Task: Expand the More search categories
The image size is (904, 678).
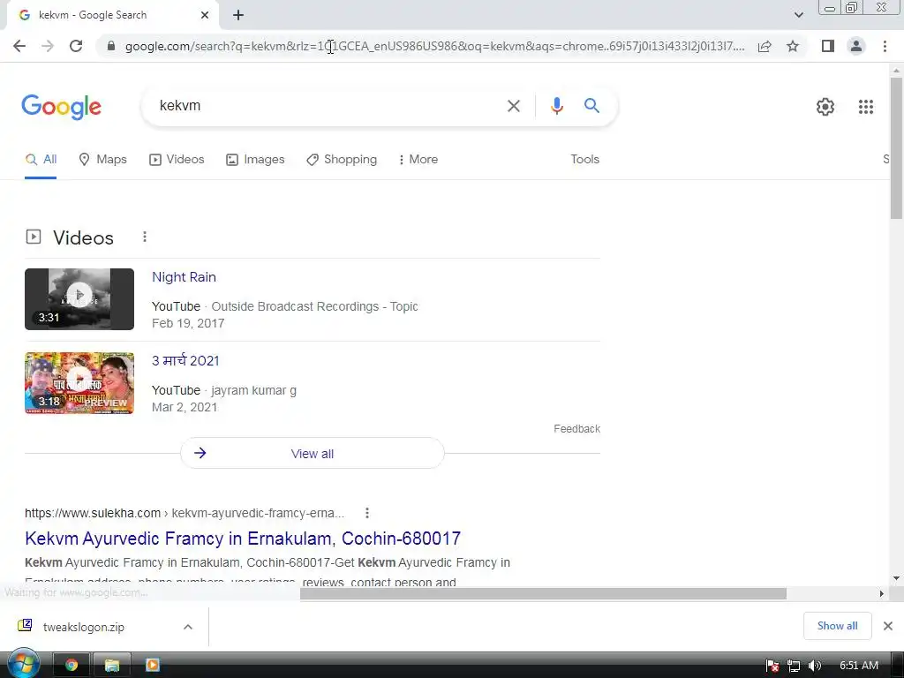Action: (418, 160)
